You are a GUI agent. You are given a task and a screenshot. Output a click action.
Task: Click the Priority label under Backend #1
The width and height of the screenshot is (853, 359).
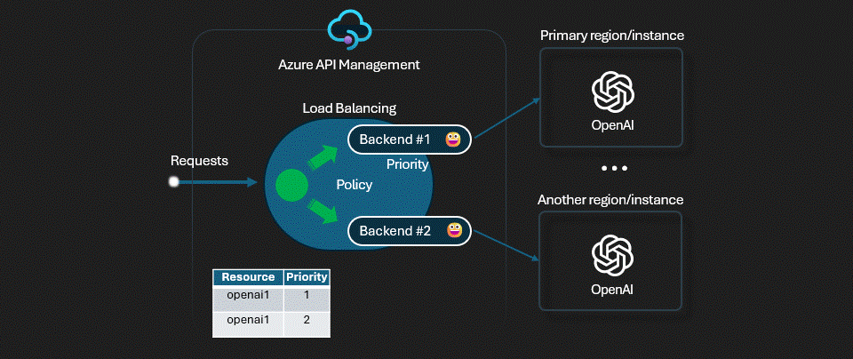coord(408,164)
